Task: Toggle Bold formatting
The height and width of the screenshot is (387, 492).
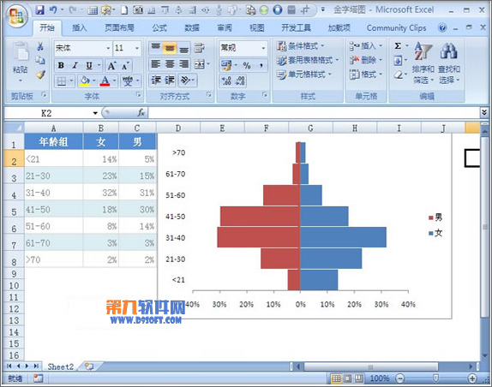Action: click(61, 65)
